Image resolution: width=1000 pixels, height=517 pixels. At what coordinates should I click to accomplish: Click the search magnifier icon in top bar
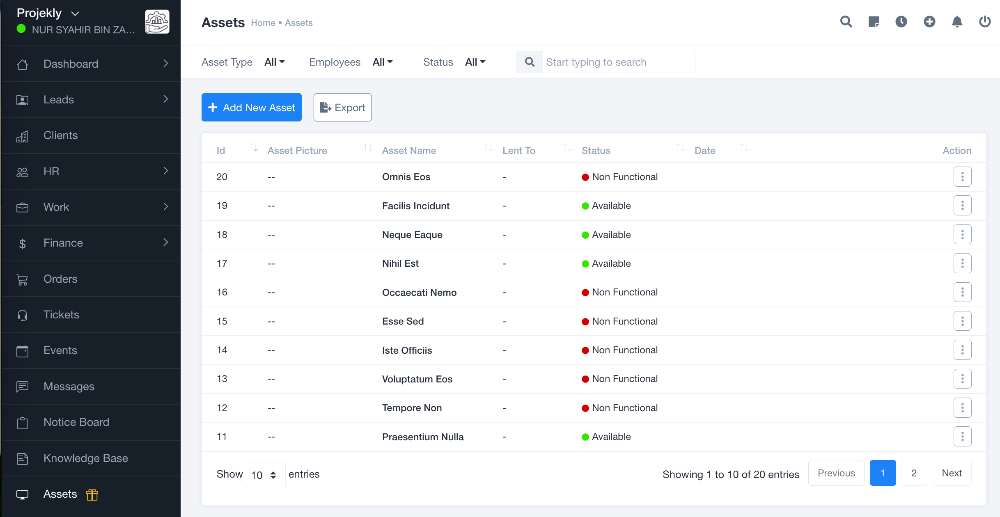pyautogui.click(x=846, y=22)
